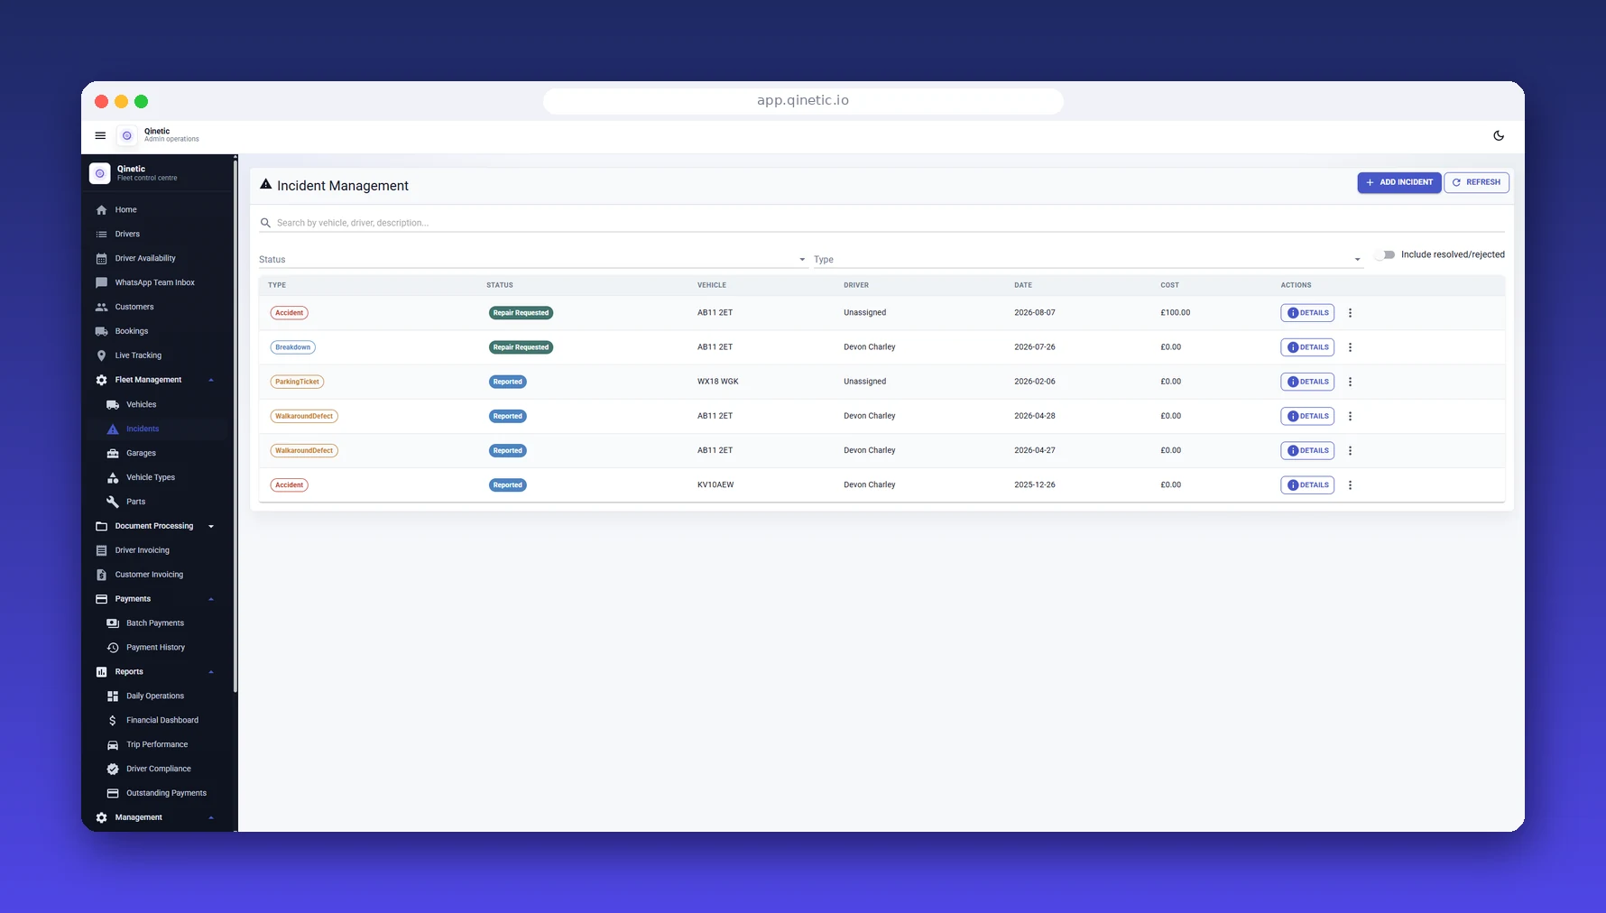Click the Driver Compliance badge icon
Viewport: 1606px width, 913px height.
pyautogui.click(x=113, y=770)
